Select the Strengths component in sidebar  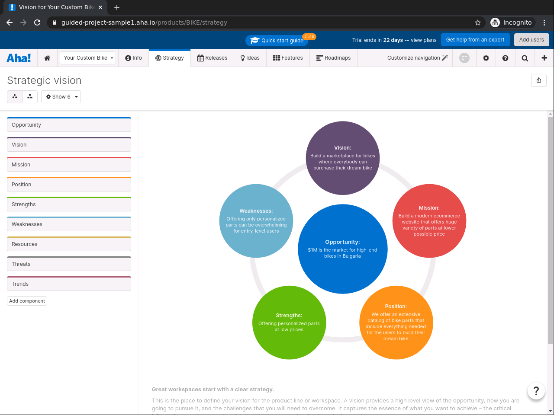click(x=69, y=204)
